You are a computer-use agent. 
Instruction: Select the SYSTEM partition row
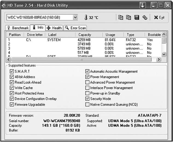(x=84, y=40)
